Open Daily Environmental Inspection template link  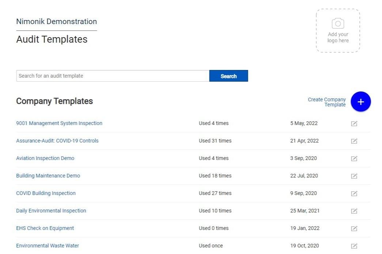(51, 211)
